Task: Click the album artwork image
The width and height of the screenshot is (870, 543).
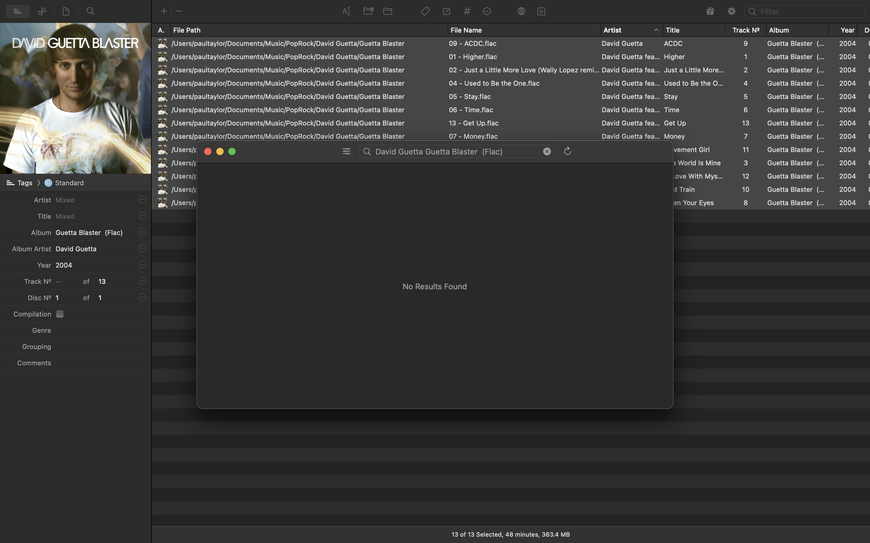Action: tap(76, 98)
